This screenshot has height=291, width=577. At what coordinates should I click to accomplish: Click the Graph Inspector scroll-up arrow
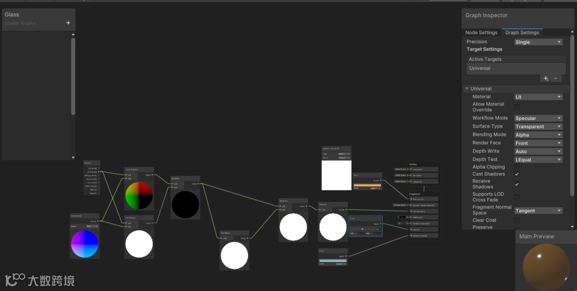[572, 33]
